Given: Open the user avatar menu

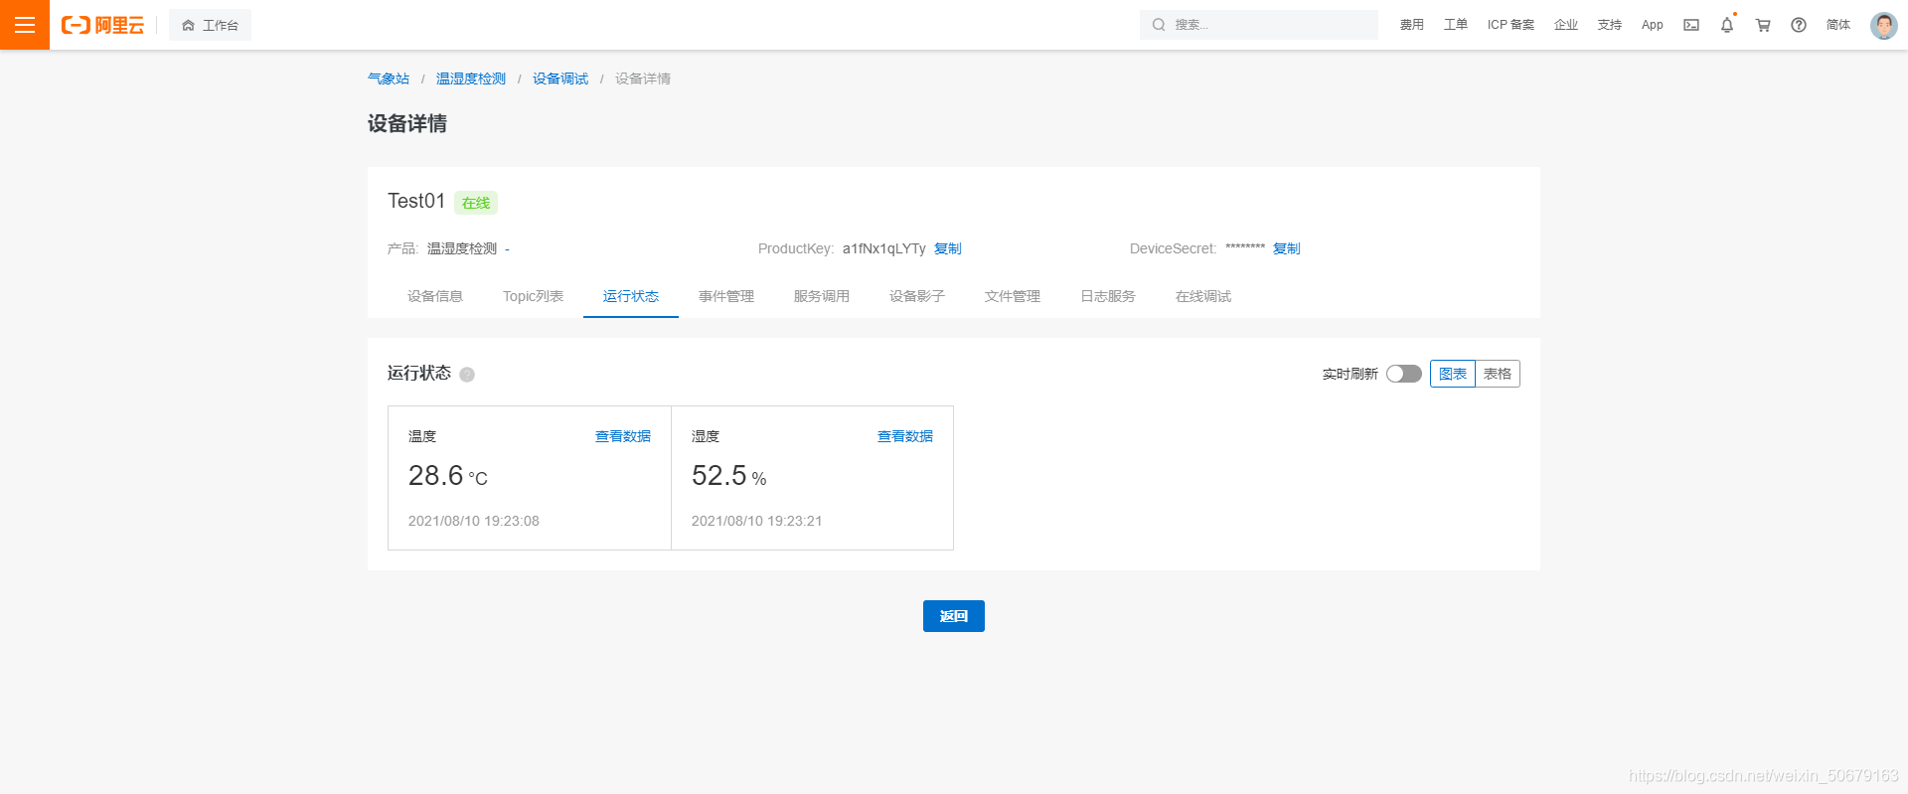Looking at the screenshot, I should [1884, 25].
